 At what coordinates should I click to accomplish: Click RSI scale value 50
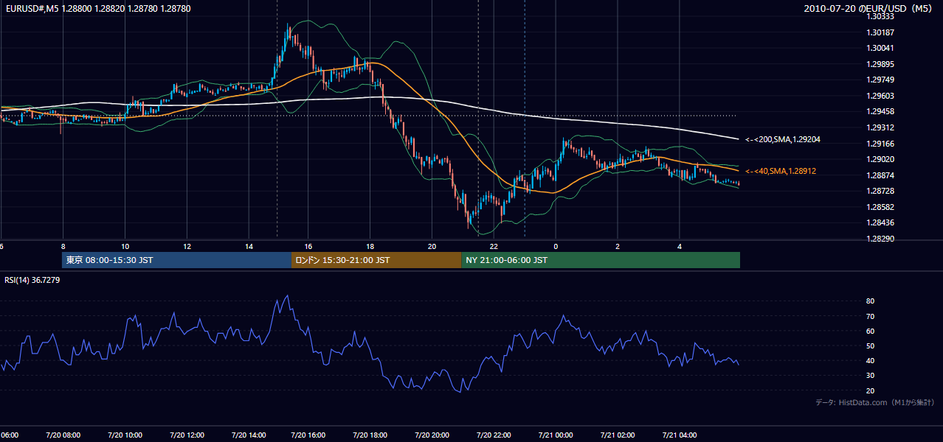pyautogui.click(x=871, y=345)
